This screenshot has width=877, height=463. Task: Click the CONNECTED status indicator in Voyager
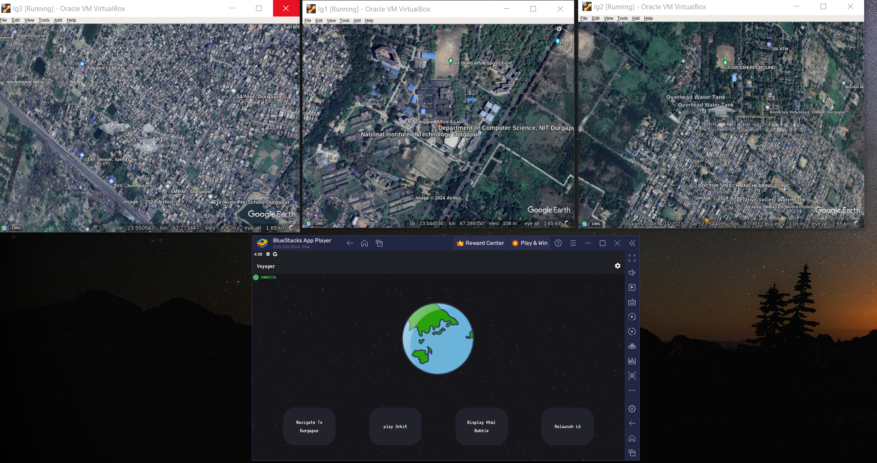[x=265, y=277]
